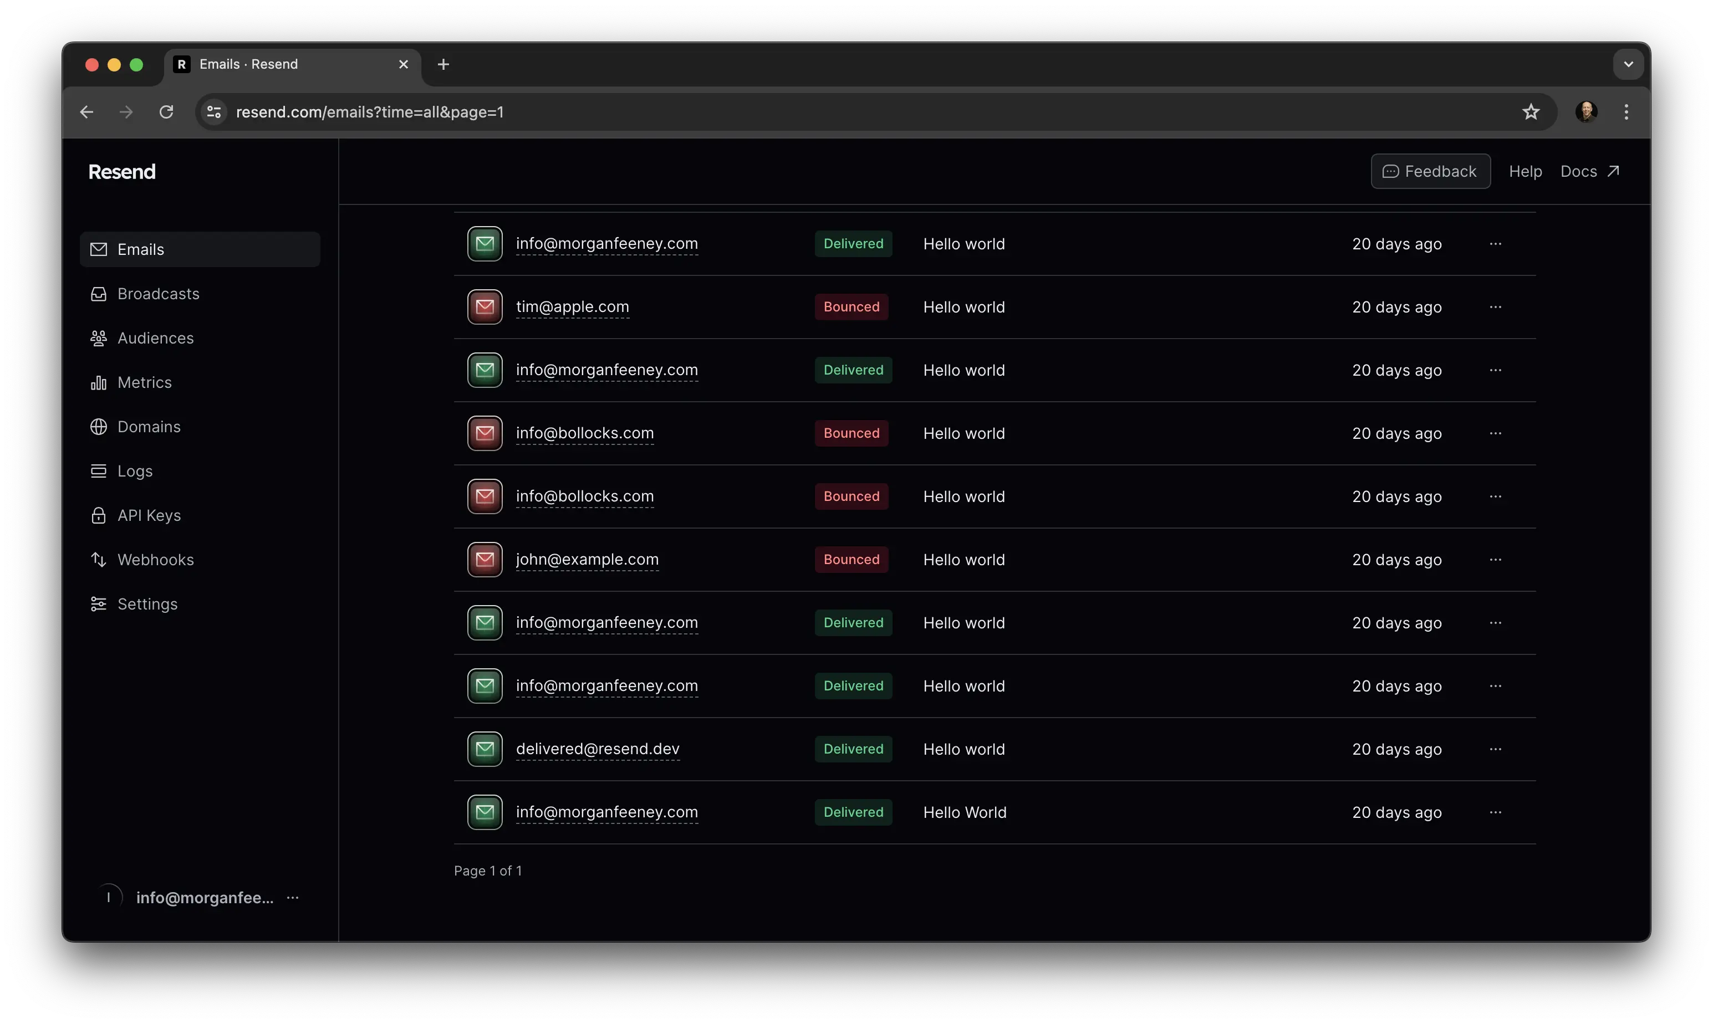This screenshot has height=1024, width=1713.
Task: Click the browser address bar URL
Action: [370, 112]
